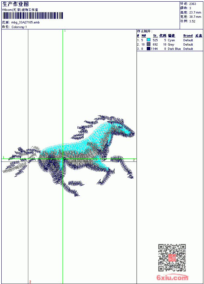Click the St. column header

tap(155, 36)
